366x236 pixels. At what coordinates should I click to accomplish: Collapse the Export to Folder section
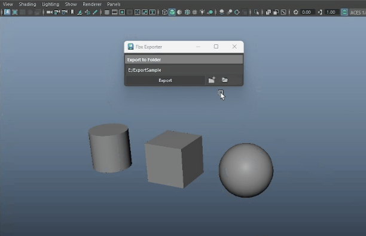coord(184,60)
